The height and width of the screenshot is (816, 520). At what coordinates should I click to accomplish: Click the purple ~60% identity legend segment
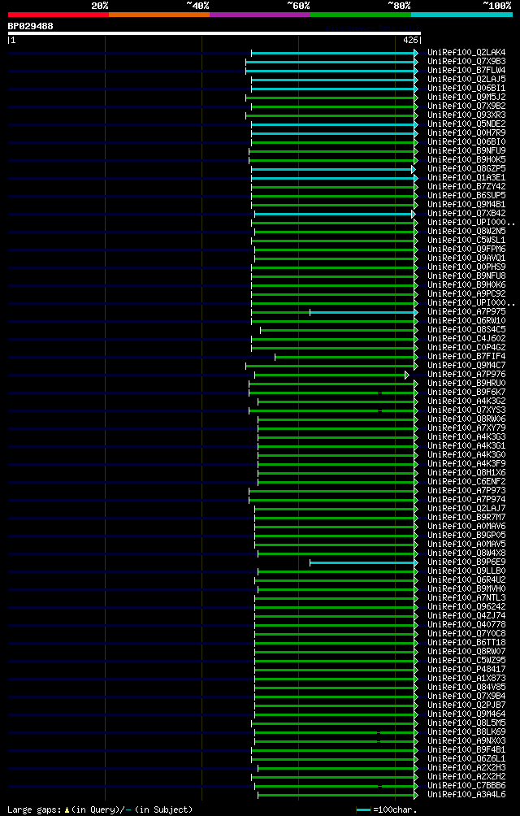[x=260, y=15]
